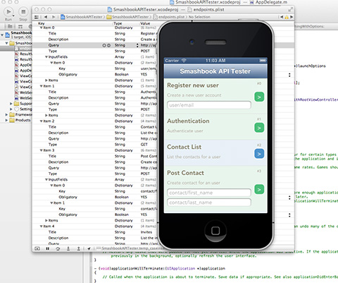
Task: Remove the selected Query row
Action: pyautogui.click(x=108, y=45)
